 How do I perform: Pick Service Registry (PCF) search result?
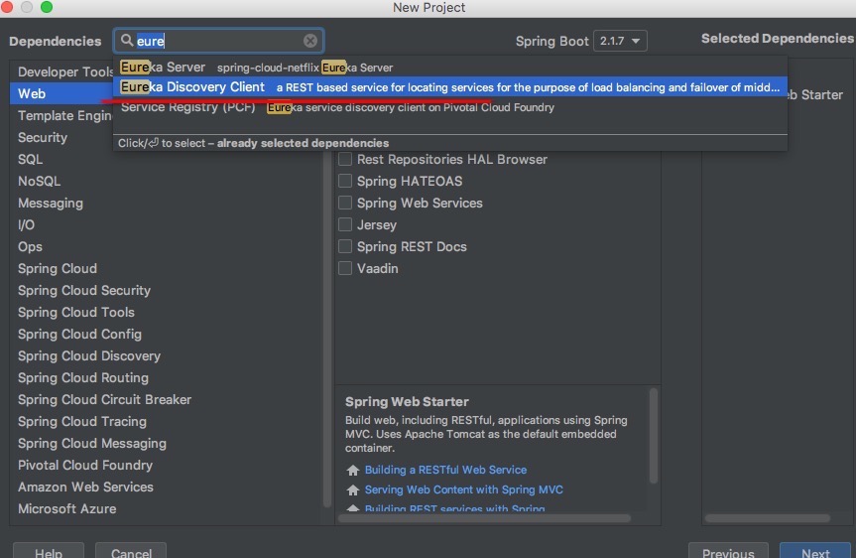click(187, 107)
